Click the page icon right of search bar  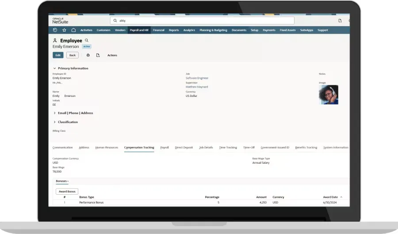coord(340,20)
